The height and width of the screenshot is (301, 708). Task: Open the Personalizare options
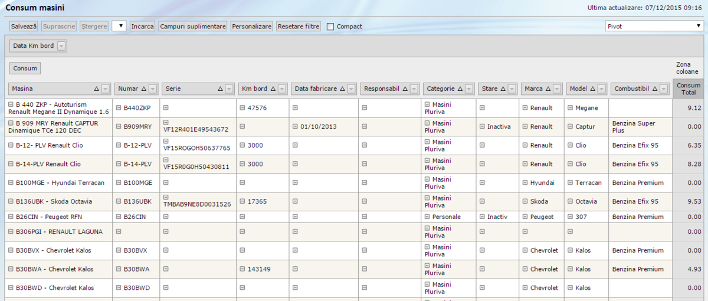click(252, 27)
